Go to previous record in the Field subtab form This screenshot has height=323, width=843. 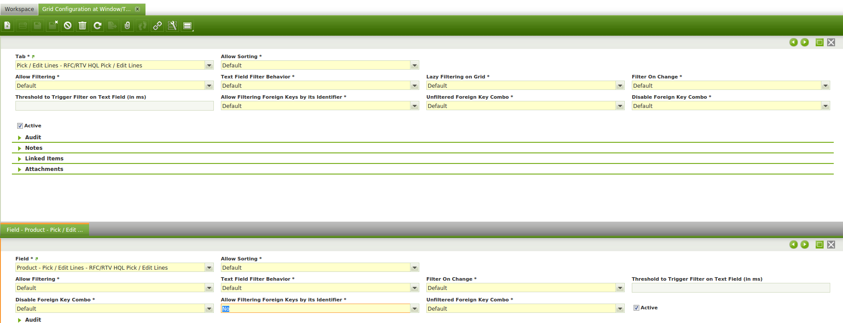tap(794, 245)
